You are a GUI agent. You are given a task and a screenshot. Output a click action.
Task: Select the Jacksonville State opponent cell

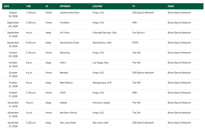69,13
